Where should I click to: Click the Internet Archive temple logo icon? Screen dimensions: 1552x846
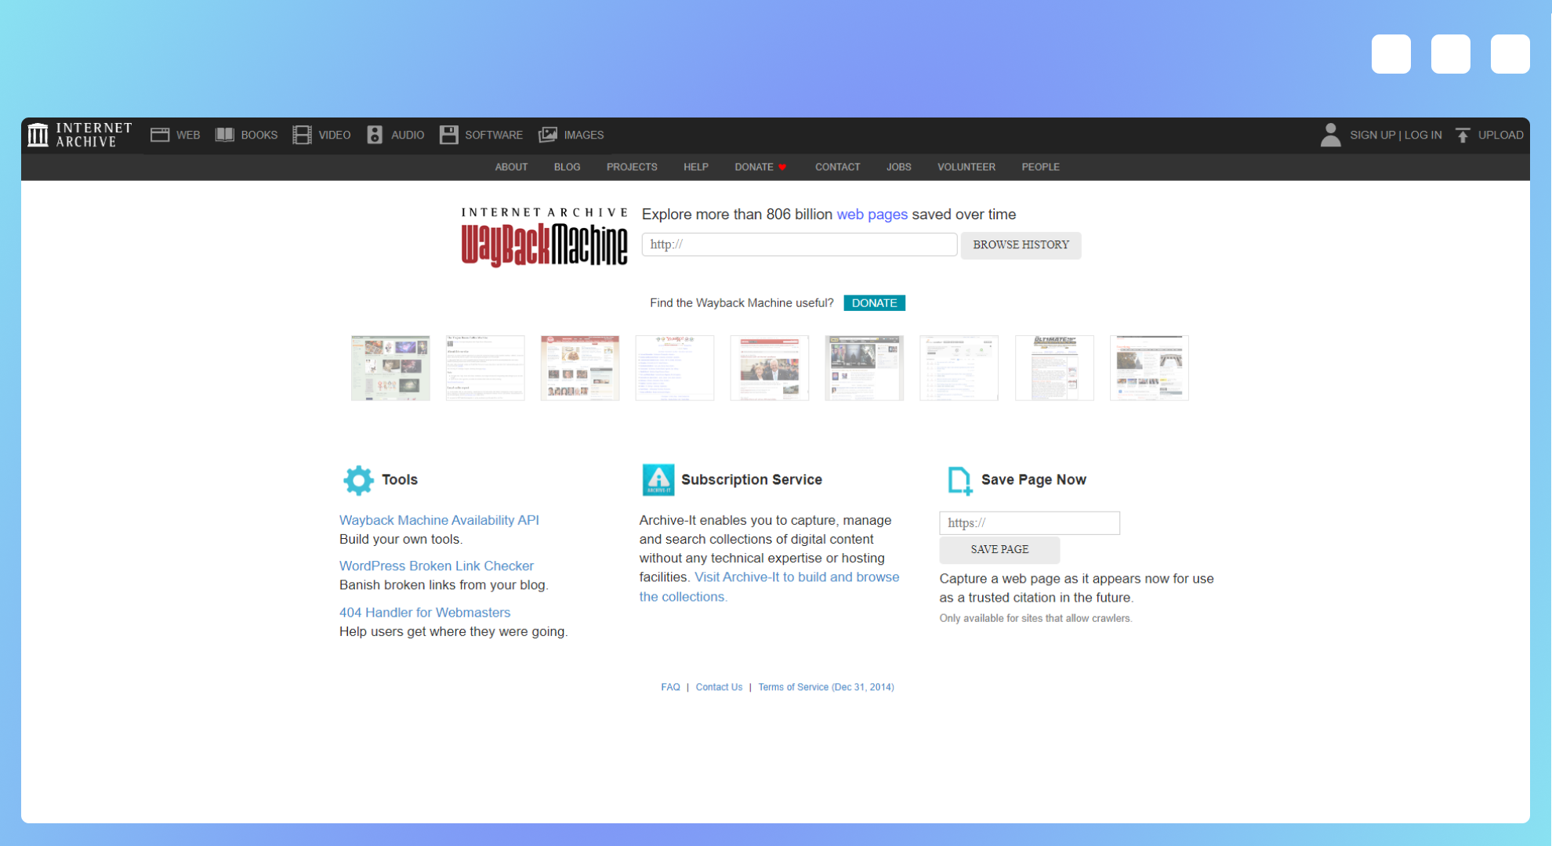(38, 135)
